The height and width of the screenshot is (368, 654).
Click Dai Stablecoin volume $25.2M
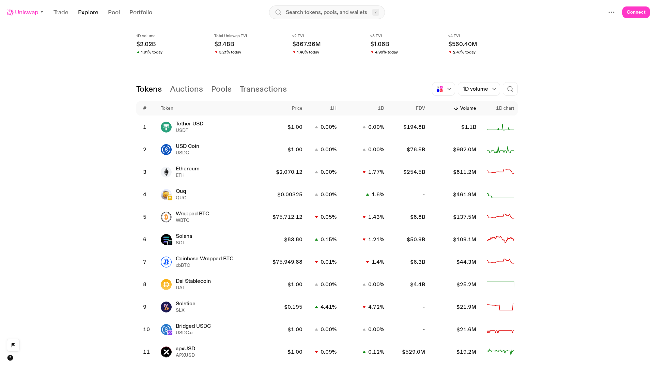coord(466,285)
